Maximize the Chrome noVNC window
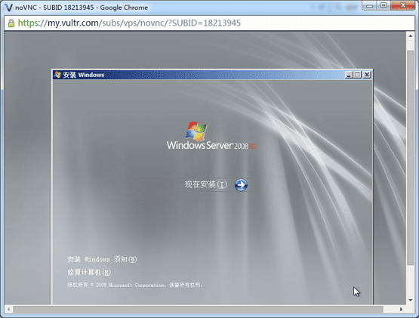This screenshot has width=419, height=318. 384,5
